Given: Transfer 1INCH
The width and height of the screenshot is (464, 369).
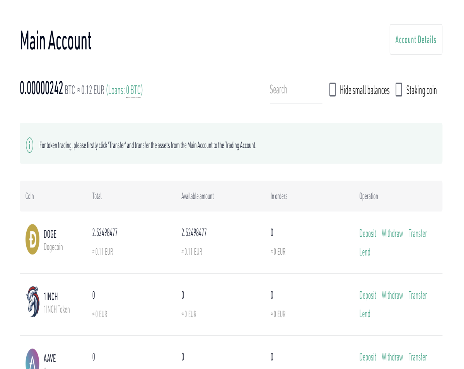Looking at the screenshot, I should point(418,295).
